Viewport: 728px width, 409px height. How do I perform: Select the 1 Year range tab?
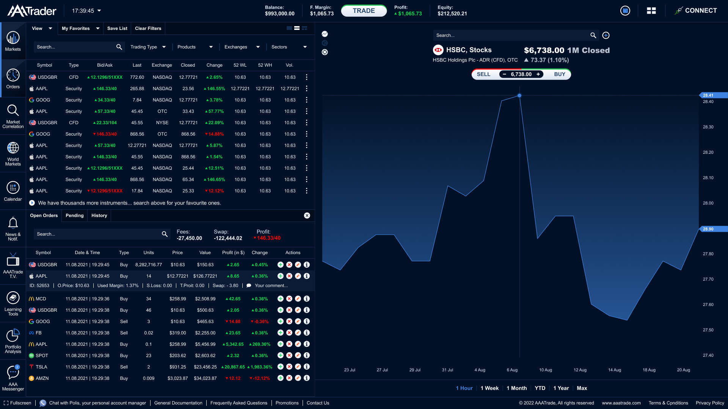pyautogui.click(x=561, y=388)
